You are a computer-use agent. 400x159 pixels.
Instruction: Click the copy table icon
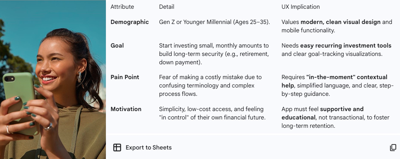[393, 148]
